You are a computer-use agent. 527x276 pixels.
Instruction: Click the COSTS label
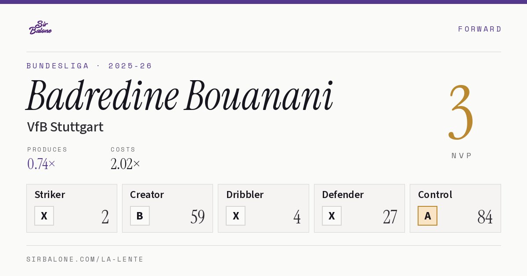(x=123, y=149)
